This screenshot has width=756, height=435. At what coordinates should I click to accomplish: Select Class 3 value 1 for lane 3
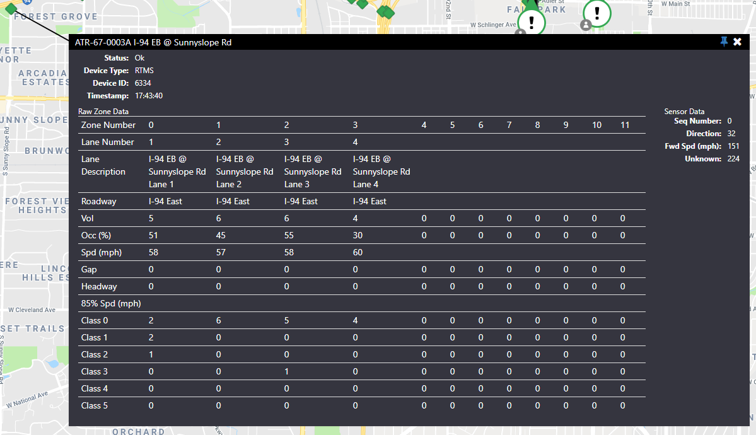tap(286, 371)
